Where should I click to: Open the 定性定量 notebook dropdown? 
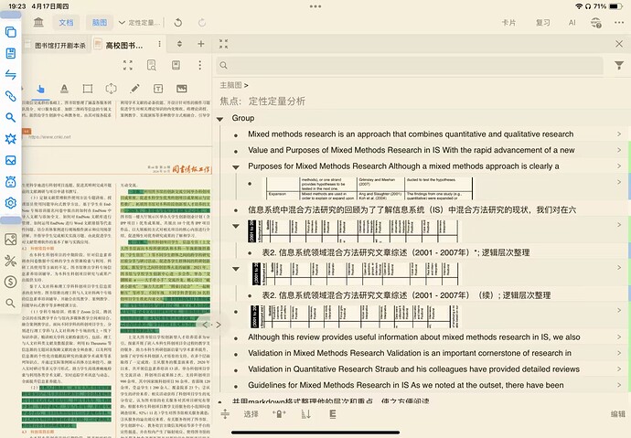140,23
